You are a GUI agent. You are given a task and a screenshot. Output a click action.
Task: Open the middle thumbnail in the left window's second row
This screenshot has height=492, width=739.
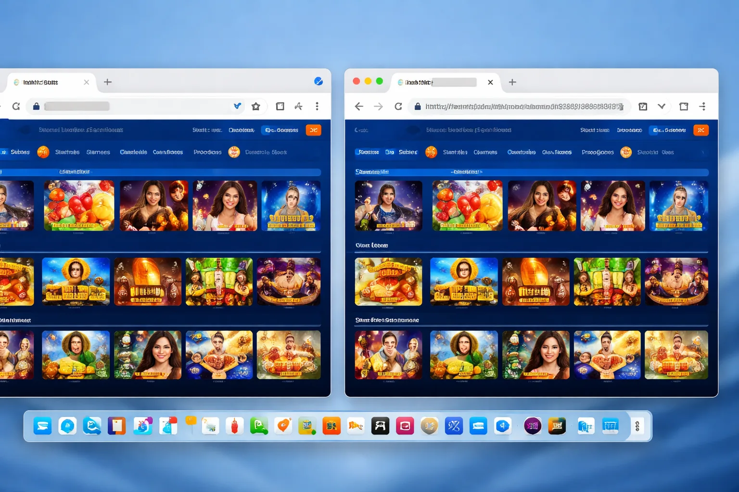(148, 282)
